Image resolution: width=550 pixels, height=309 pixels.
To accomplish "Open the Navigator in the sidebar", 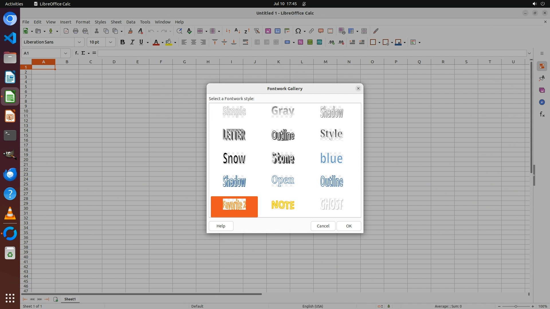I will [542, 102].
